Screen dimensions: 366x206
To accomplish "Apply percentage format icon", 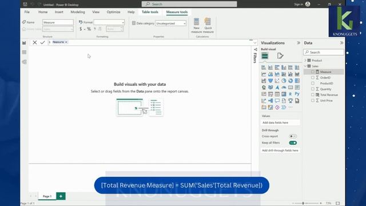I will tap(89, 29).
